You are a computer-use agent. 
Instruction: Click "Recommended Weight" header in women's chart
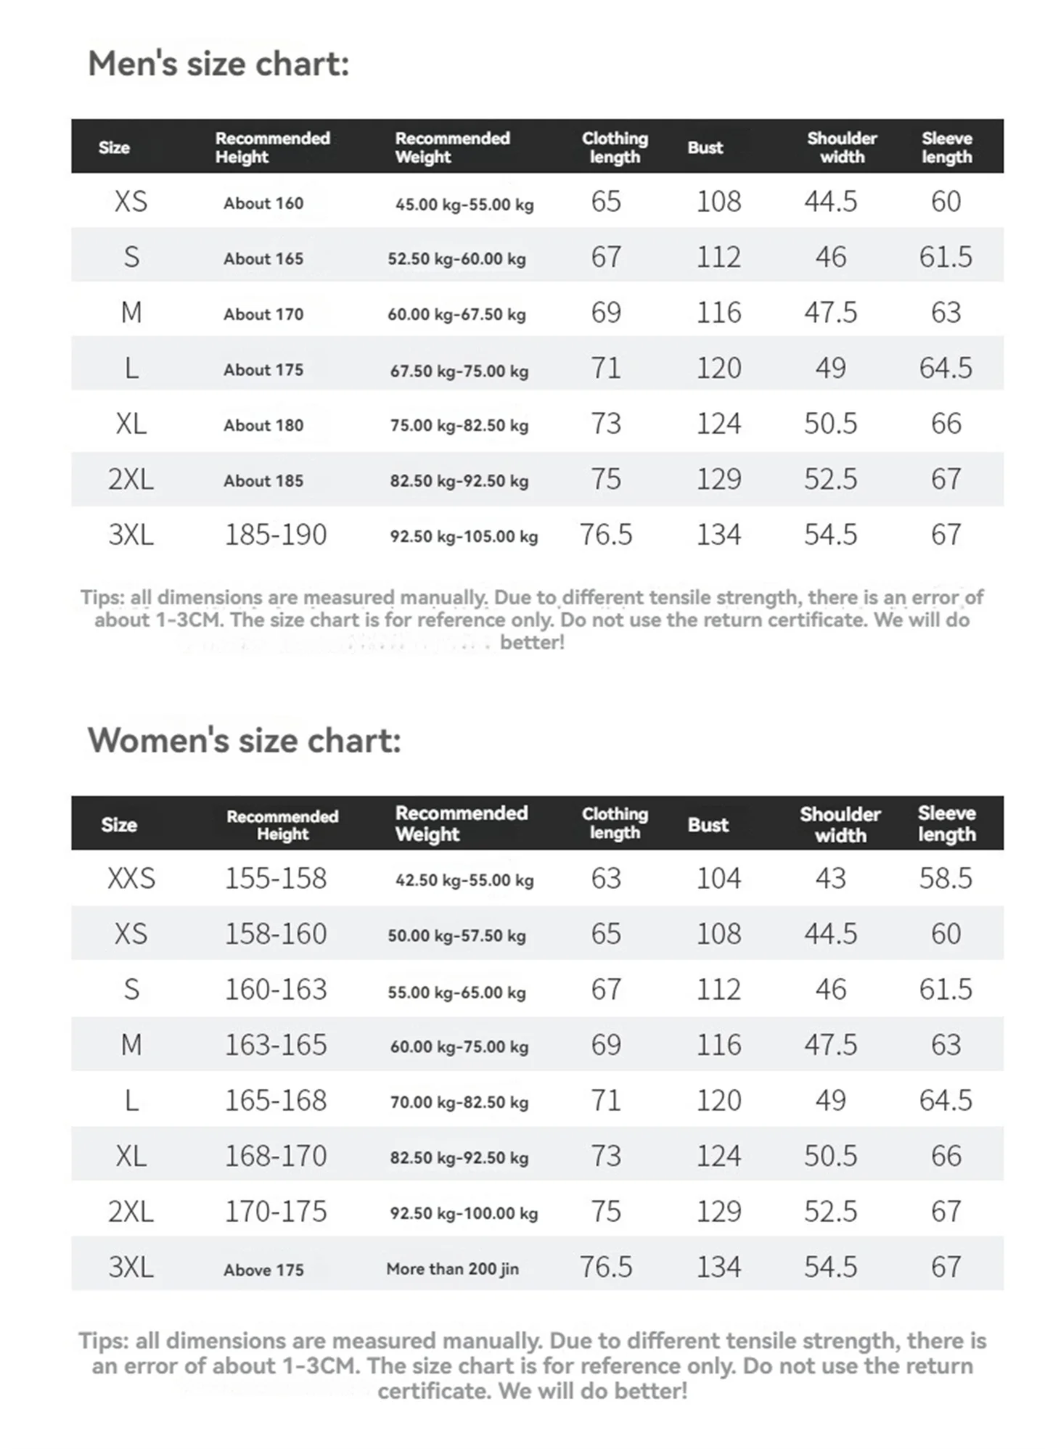[462, 824]
